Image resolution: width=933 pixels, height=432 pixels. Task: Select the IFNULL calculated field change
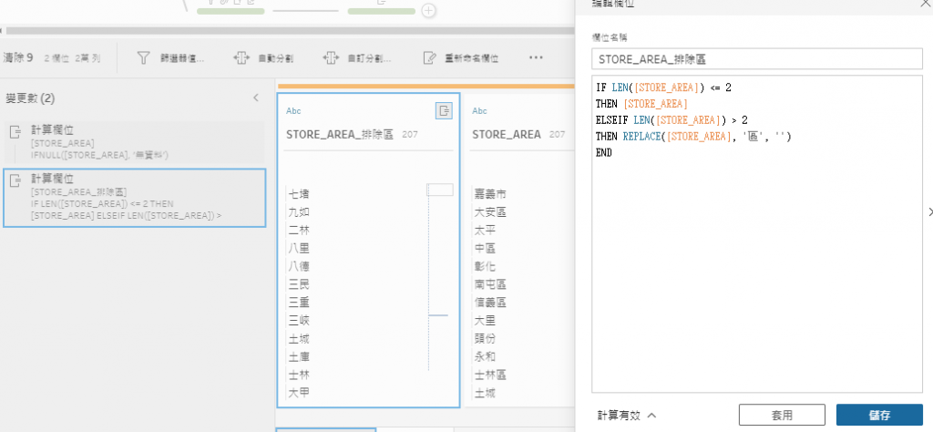(x=135, y=143)
